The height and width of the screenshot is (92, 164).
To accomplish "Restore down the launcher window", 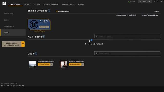I will 158,1.
